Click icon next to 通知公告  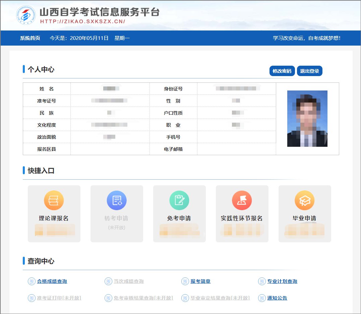coord(262,298)
